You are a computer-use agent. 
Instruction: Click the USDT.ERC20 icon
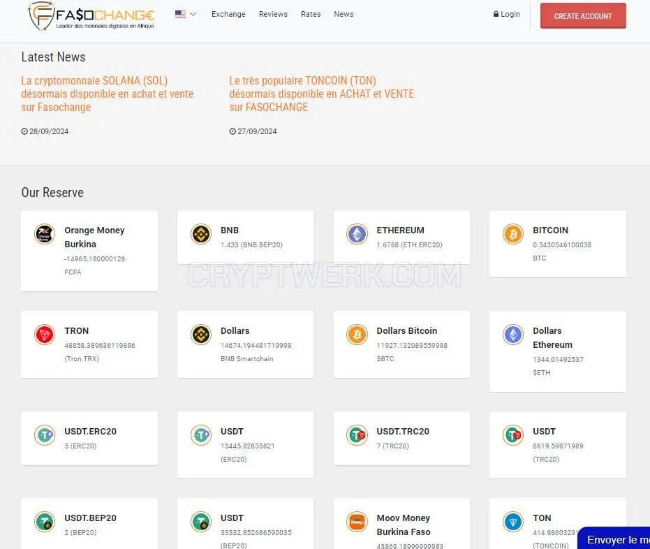(x=45, y=435)
